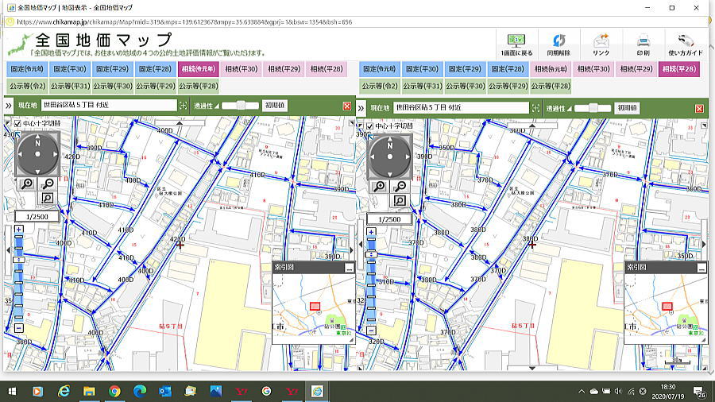The width and height of the screenshot is (715, 402).
Task: Select right 公示等(平30) button
Action: click(465, 86)
